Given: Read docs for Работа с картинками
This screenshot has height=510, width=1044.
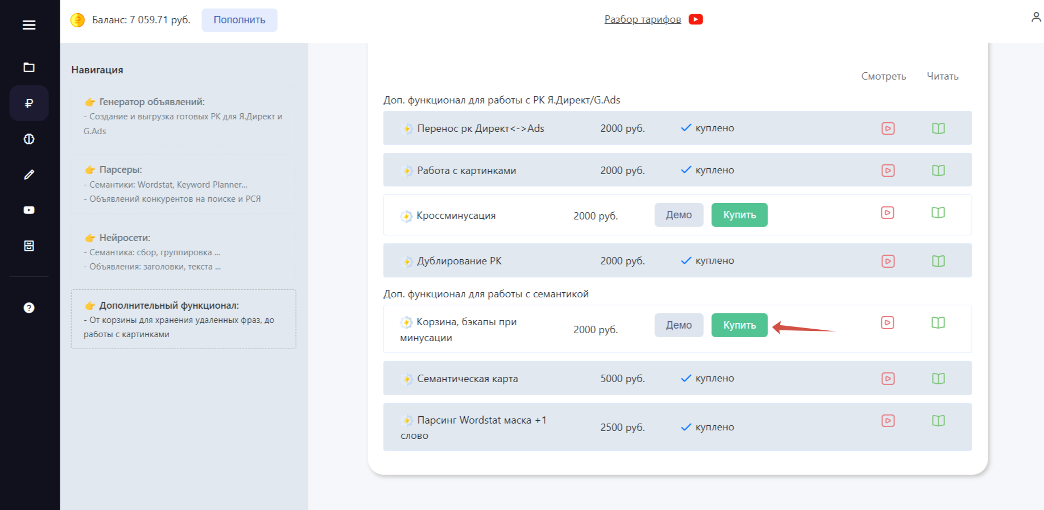Looking at the screenshot, I should point(939,171).
